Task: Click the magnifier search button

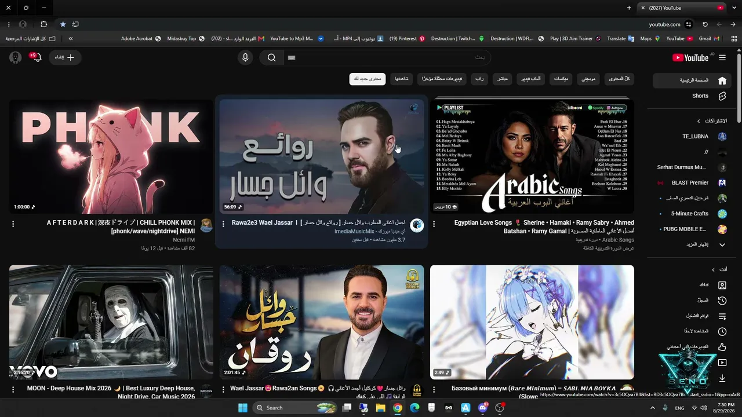Action: 271,57
